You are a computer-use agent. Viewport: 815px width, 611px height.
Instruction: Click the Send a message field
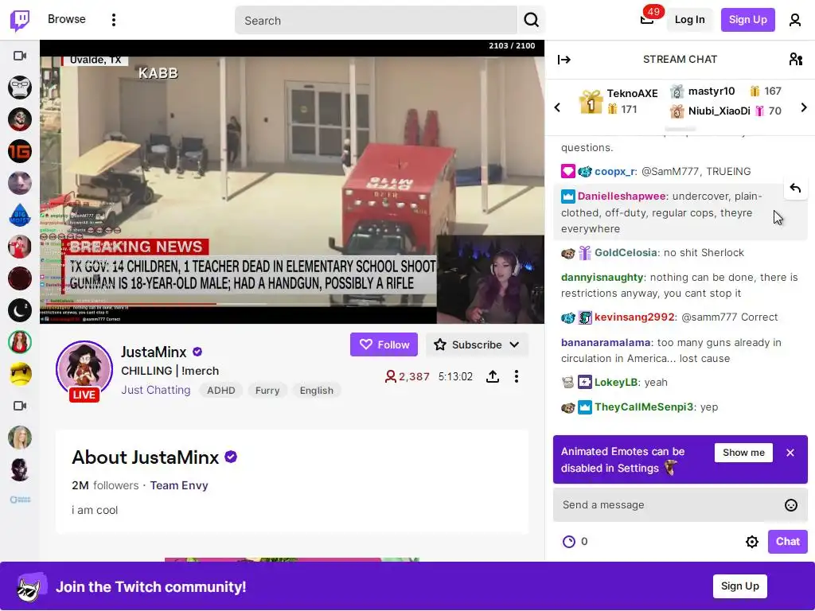pos(680,505)
